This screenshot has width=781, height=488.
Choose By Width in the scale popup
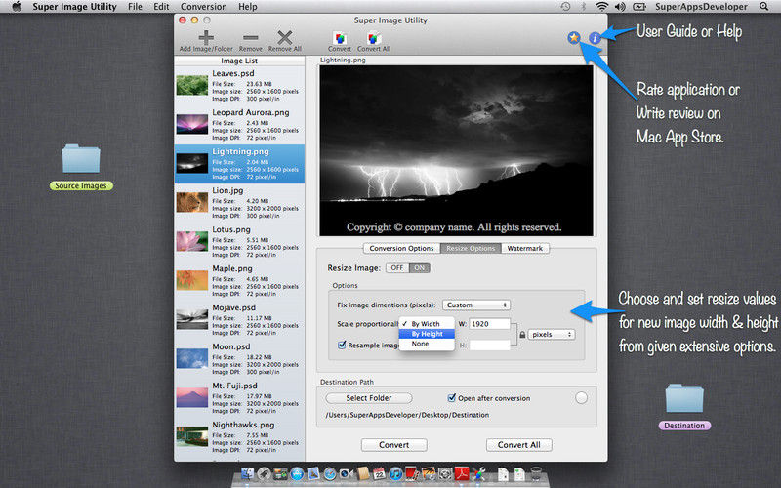(x=427, y=324)
